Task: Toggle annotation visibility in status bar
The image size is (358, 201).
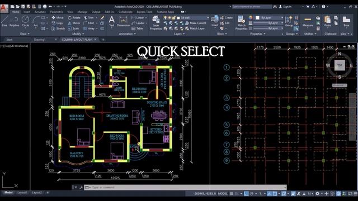Action: click(x=293, y=194)
